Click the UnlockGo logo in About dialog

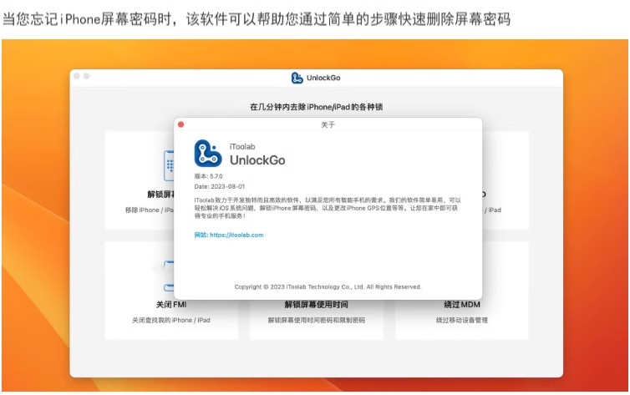(x=208, y=154)
